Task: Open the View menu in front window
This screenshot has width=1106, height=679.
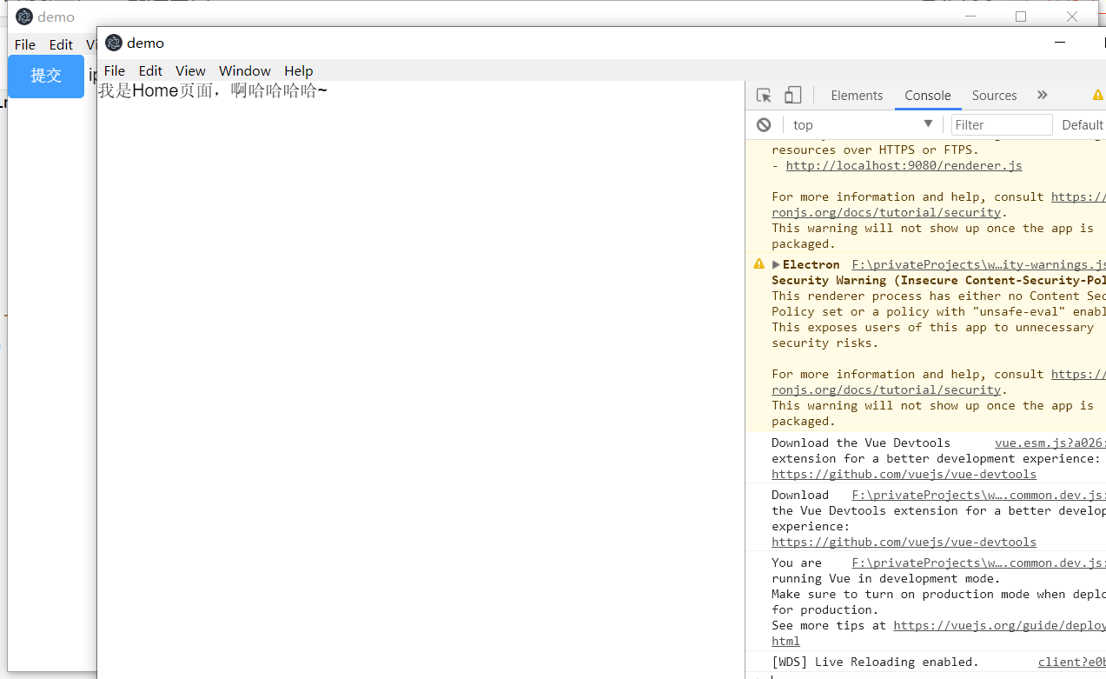Action: pos(190,71)
